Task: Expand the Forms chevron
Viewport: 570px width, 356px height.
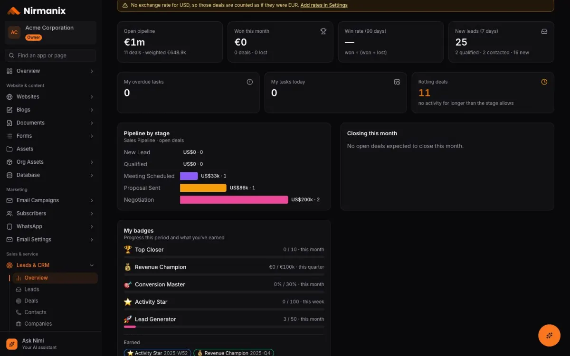Action: pos(92,136)
